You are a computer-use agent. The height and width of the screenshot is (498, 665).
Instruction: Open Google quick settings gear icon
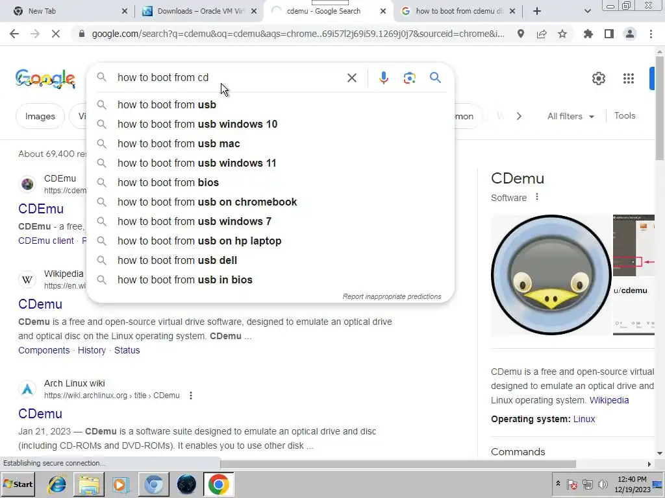598,78
